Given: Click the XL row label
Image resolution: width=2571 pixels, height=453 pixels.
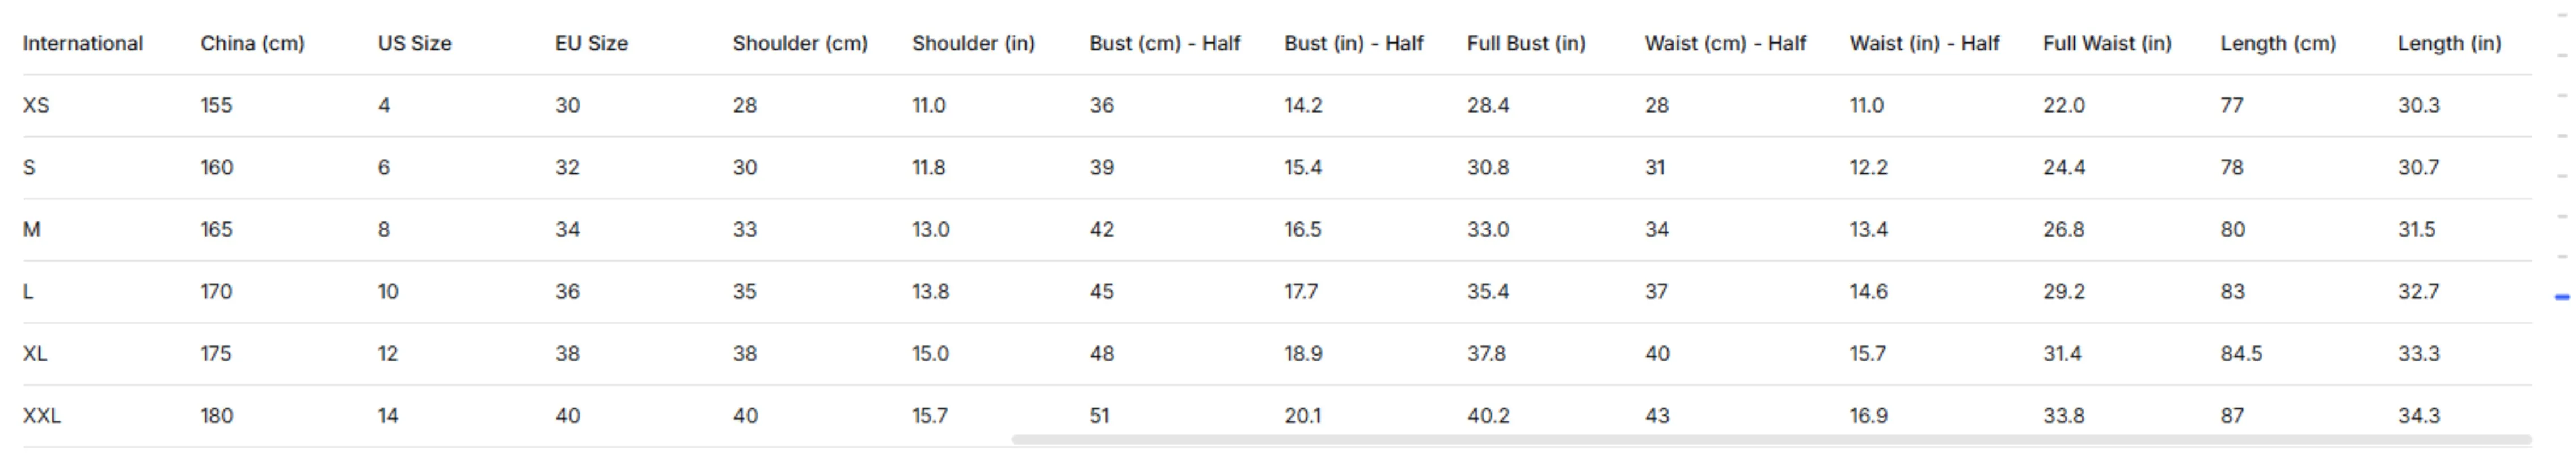Looking at the screenshot, I should click(x=35, y=354).
